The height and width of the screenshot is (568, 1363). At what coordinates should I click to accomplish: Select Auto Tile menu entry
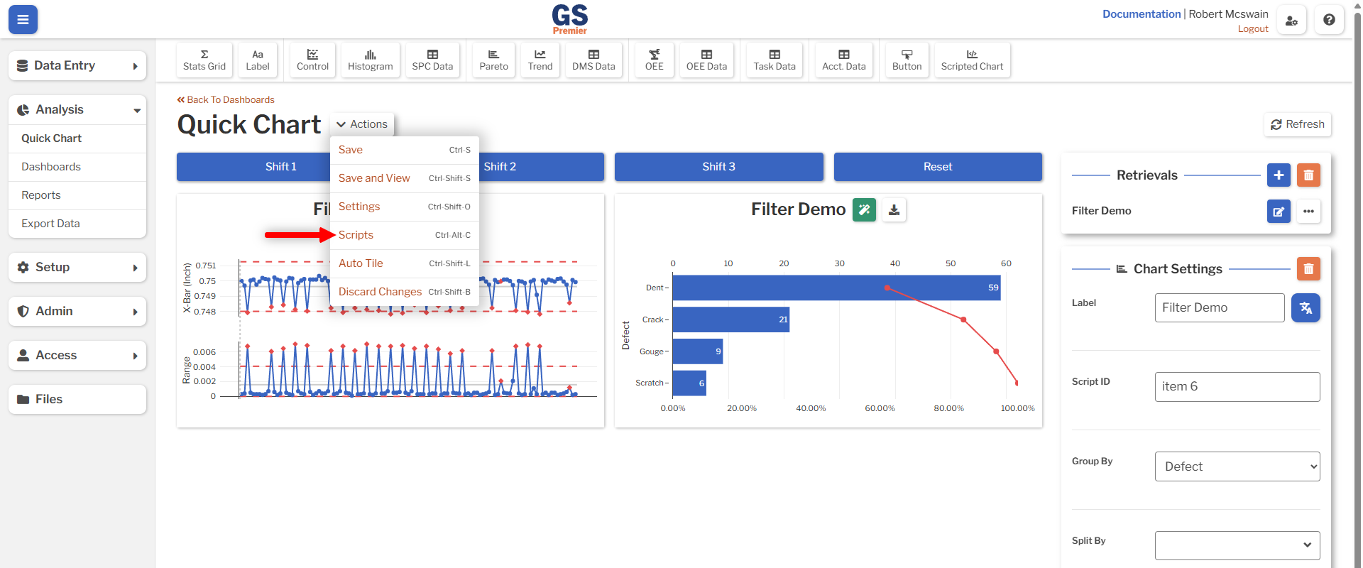point(405,263)
